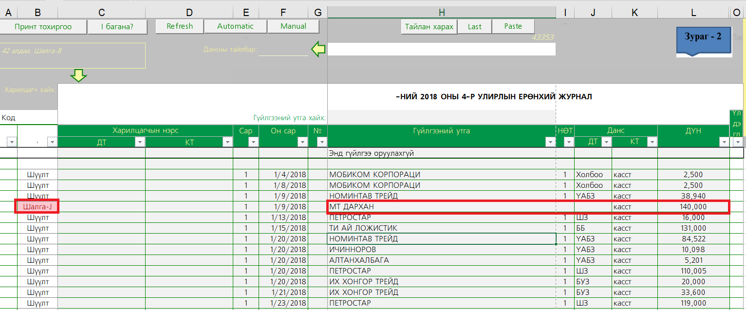Open the Он сар filter dropdown
The height and width of the screenshot is (310, 746).
(x=302, y=142)
